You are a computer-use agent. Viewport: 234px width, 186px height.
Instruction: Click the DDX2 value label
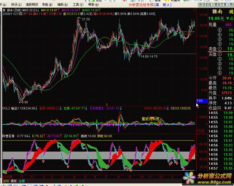pyautogui.click(x=181, y=108)
